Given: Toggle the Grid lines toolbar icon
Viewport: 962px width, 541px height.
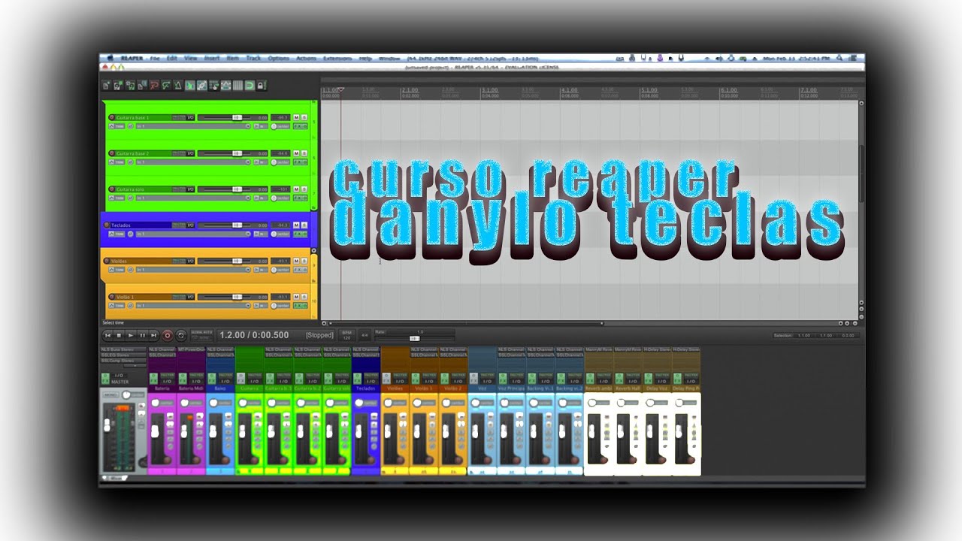Looking at the screenshot, I should [237, 85].
